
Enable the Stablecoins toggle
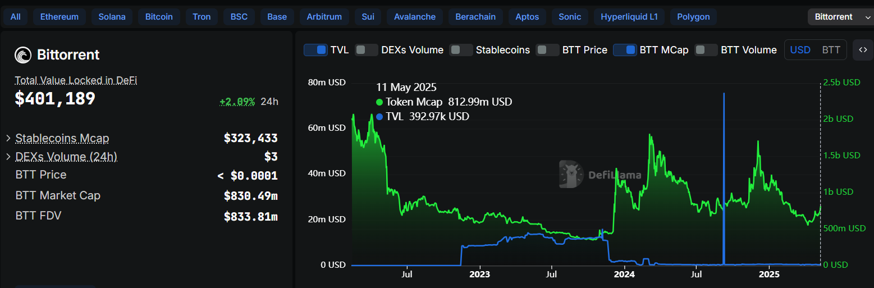(x=461, y=50)
